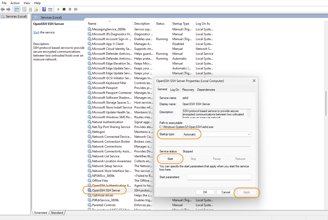This screenshot has height=220, width=328.
Task: Switch to the Extended view tab
Action: coord(41,213)
